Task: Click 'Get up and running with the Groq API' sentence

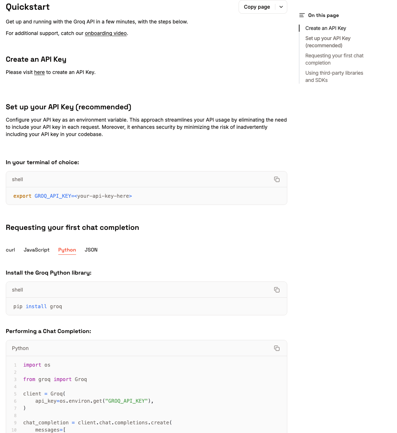Action: point(97,22)
